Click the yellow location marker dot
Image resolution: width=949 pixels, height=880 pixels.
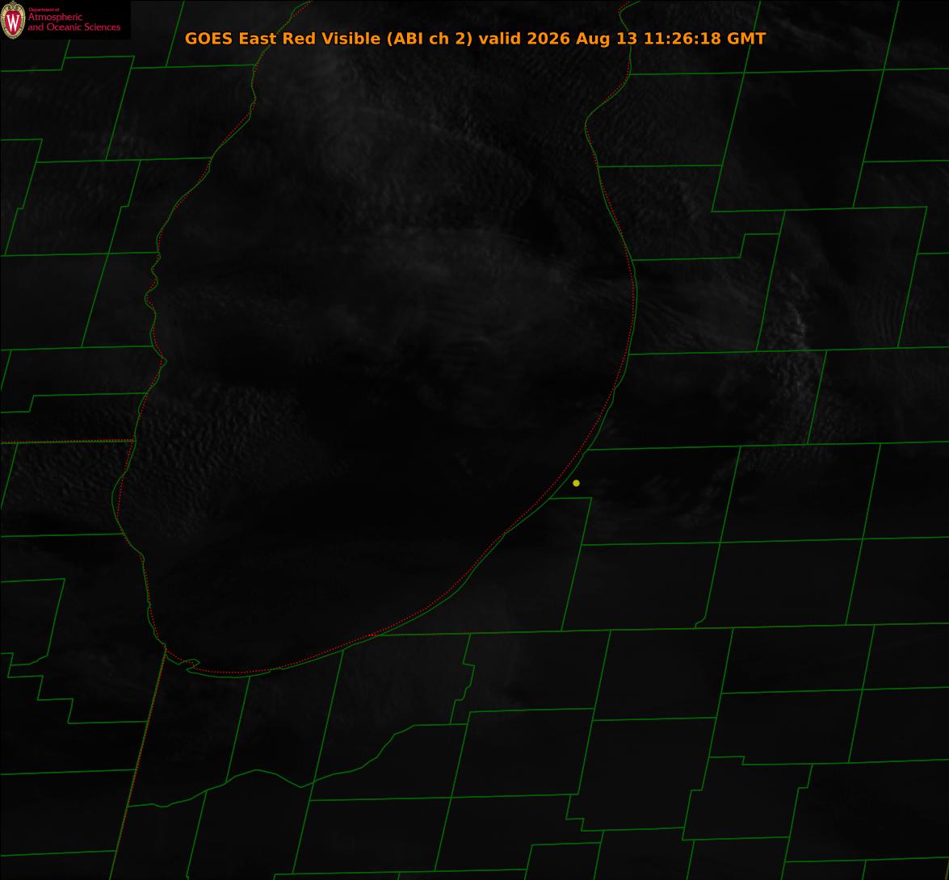(576, 483)
